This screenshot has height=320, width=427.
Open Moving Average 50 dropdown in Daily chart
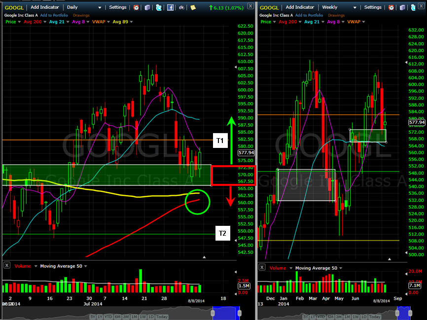click(85, 266)
